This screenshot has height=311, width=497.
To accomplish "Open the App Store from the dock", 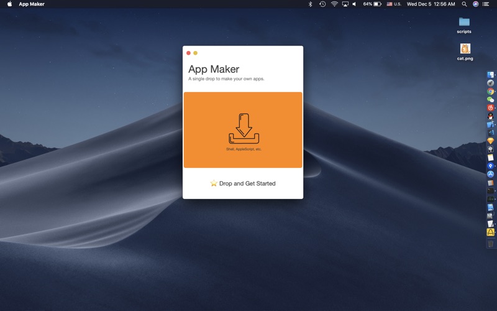I will (490, 174).
